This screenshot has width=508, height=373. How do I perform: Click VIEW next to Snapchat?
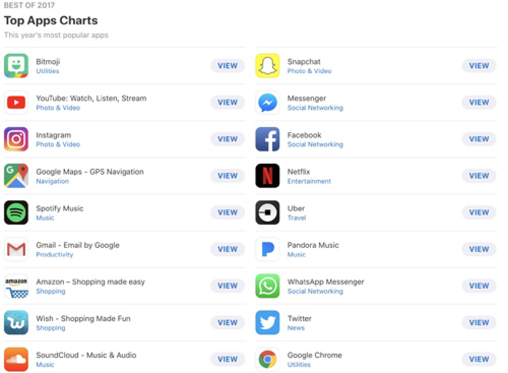tap(479, 66)
